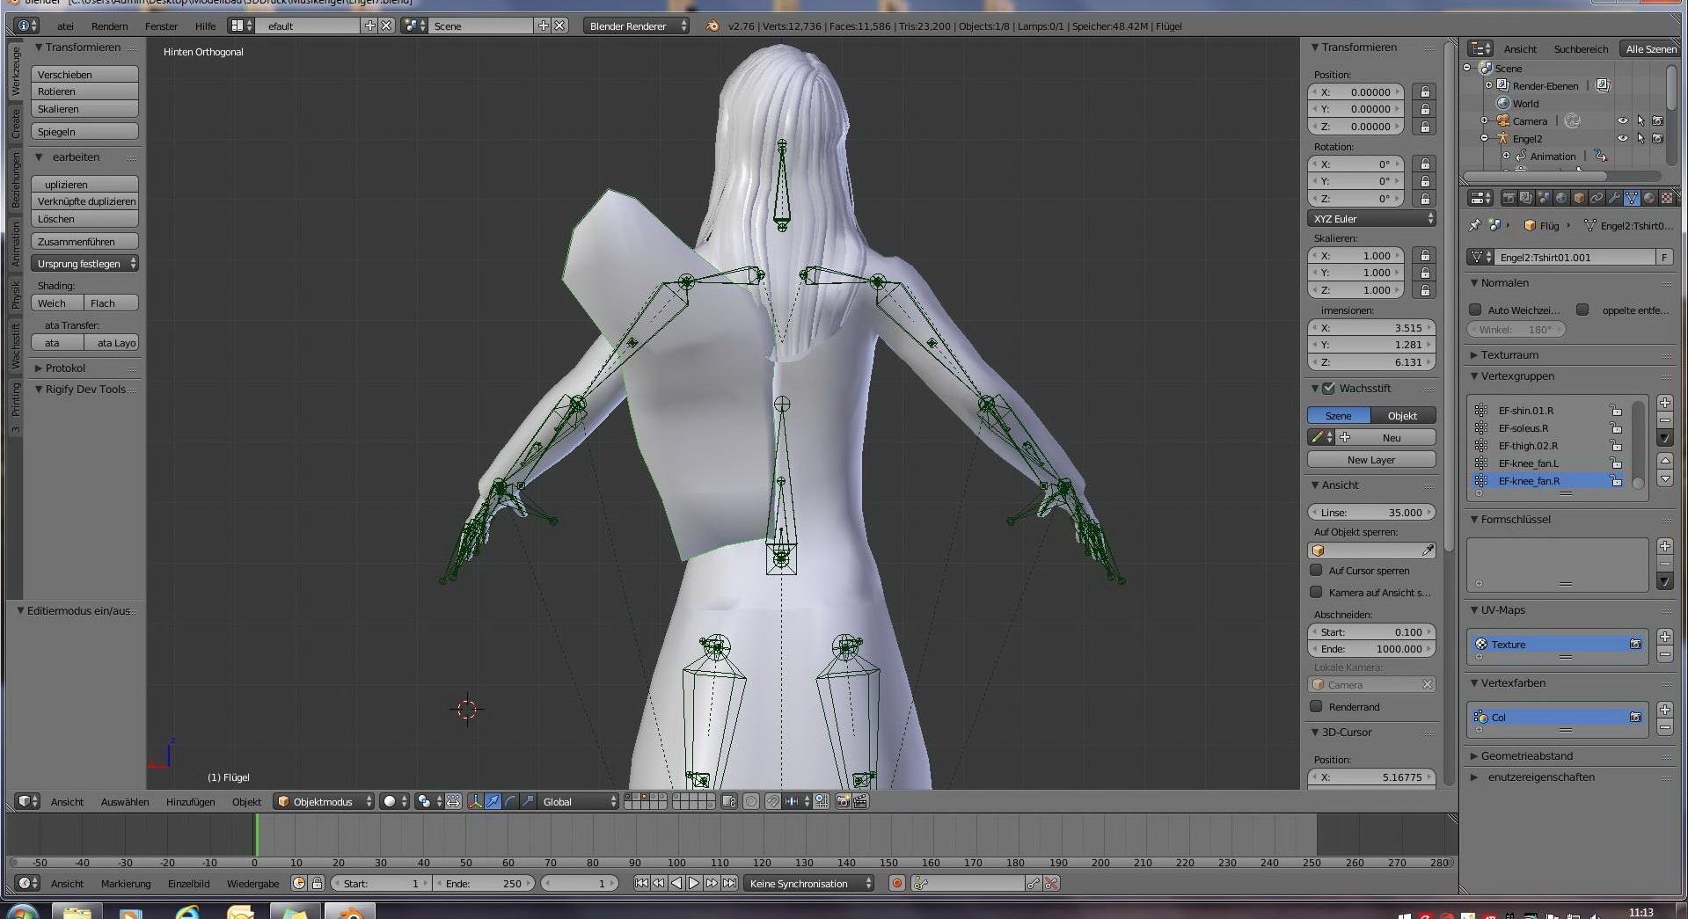
Task: Click the red auto-keyframe record button
Action: point(896,883)
